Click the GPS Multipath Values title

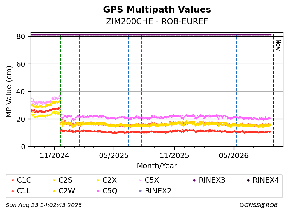pos(157,10)
